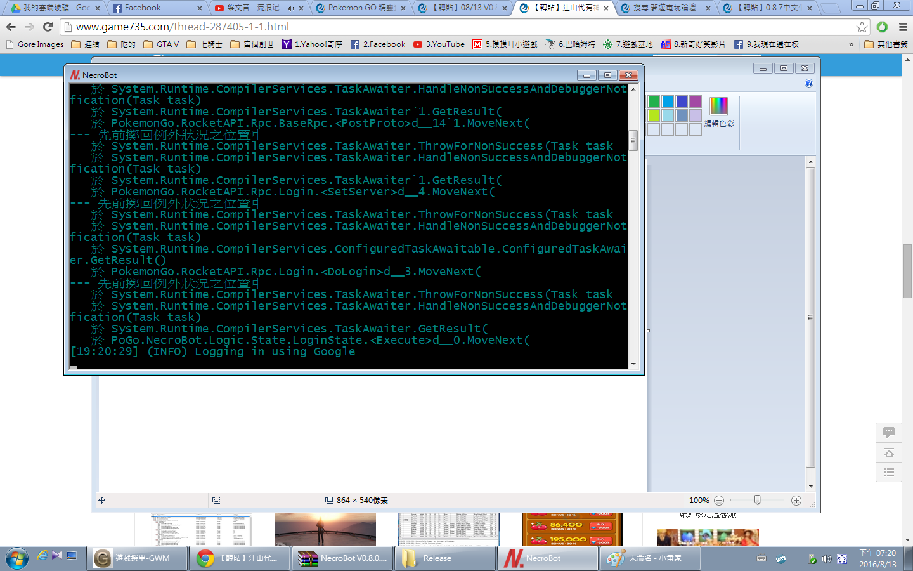Pick the green color swatch in Paint
This screenshot has width=913, height=571.
654,102
